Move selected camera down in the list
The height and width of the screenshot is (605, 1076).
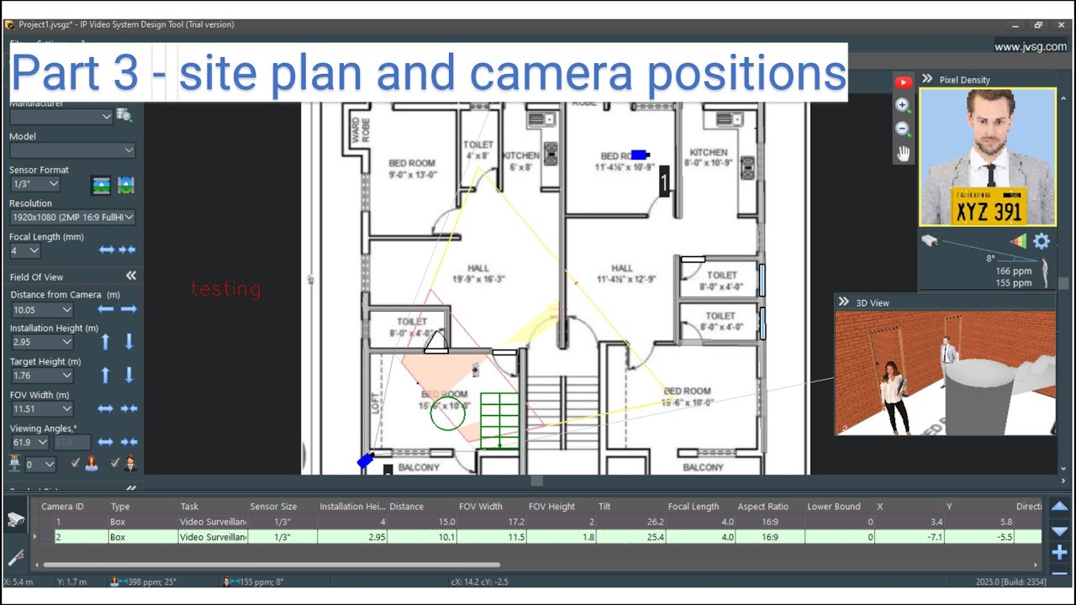[1059, 530]
